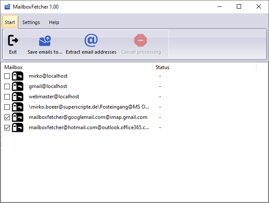Click the mailbox icon beside gmail@localhost

tap(18, 86)
